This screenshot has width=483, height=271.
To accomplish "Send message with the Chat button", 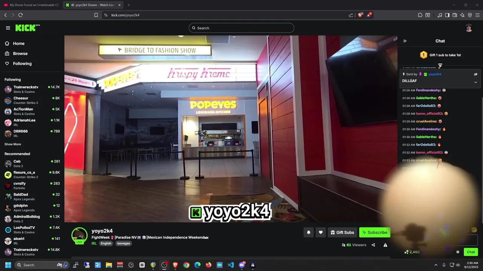I will click(471, 252).
